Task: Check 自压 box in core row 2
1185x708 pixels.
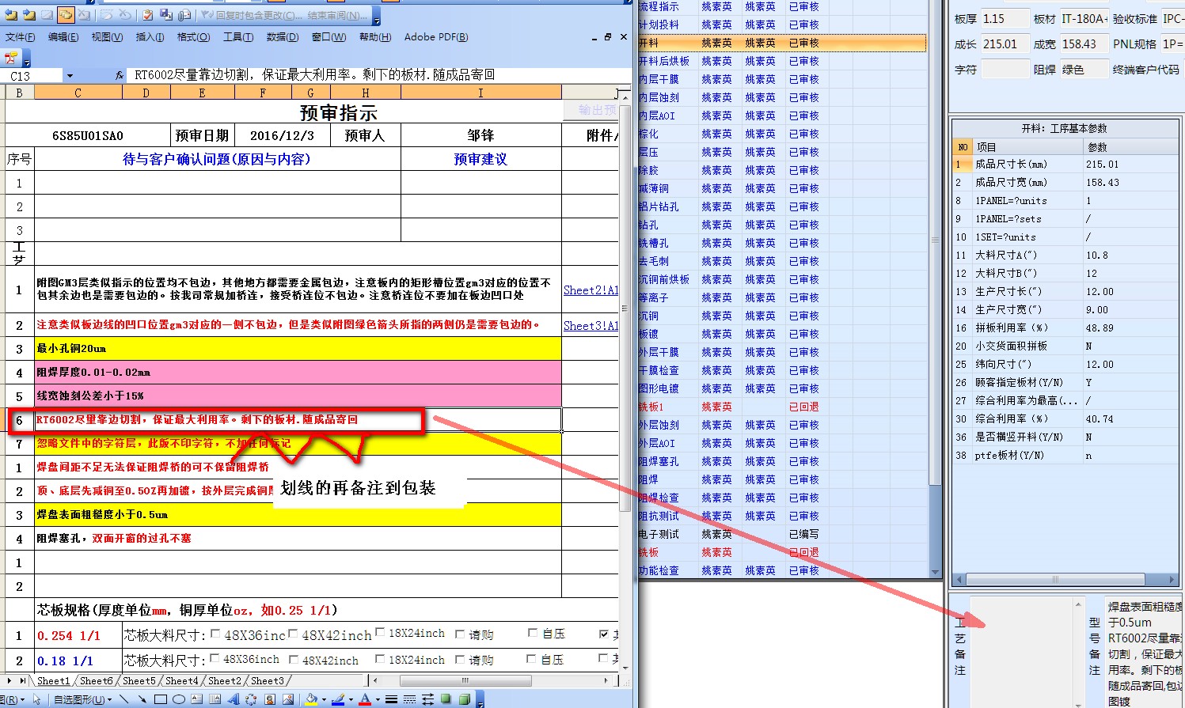Action: [532, 658]
